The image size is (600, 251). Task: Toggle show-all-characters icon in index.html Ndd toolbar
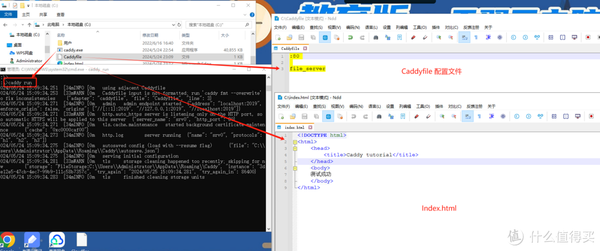click(479, 116)
